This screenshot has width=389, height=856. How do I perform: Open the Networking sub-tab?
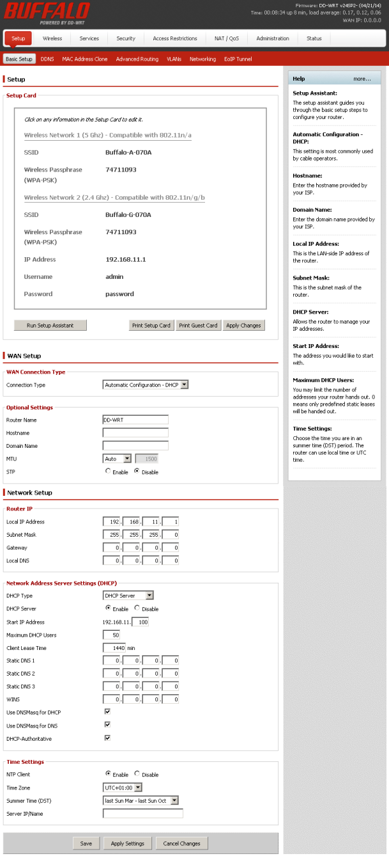click(x=202, y=59)
